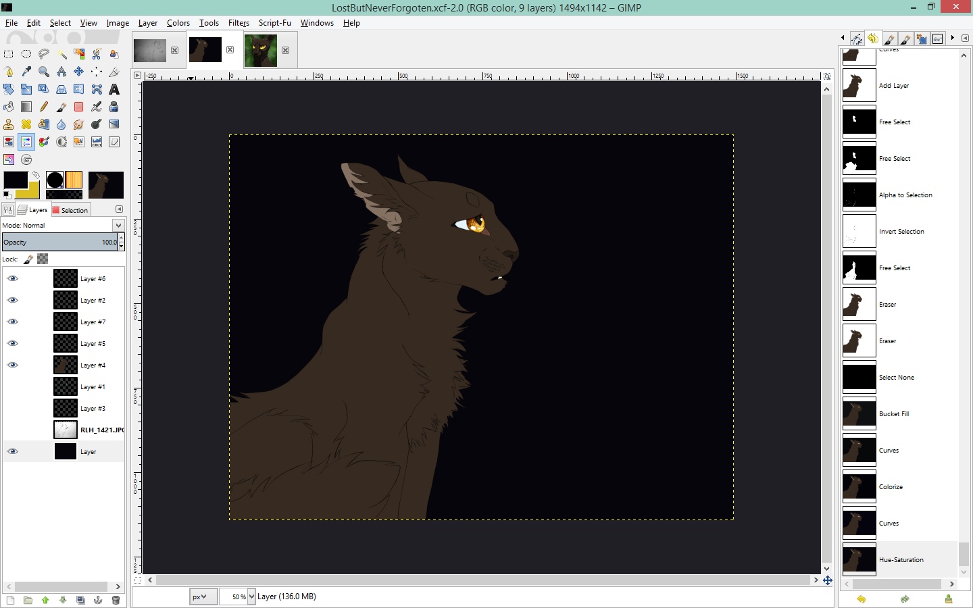973x608 pixels.
Task: Click the anchor layer icon
Action: coord(98,600)
